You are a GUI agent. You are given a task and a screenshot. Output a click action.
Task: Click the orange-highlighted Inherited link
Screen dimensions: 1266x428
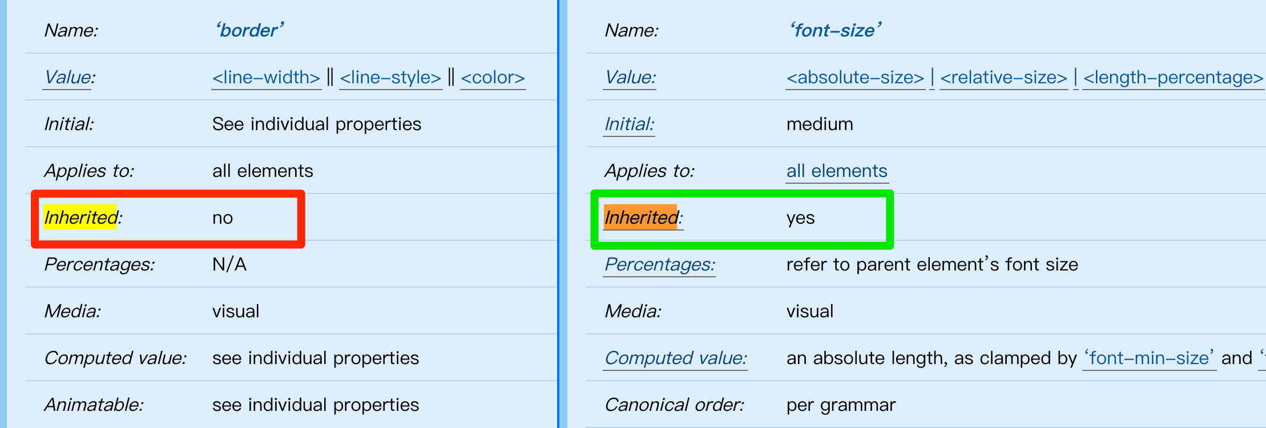[x=643, y=217]
